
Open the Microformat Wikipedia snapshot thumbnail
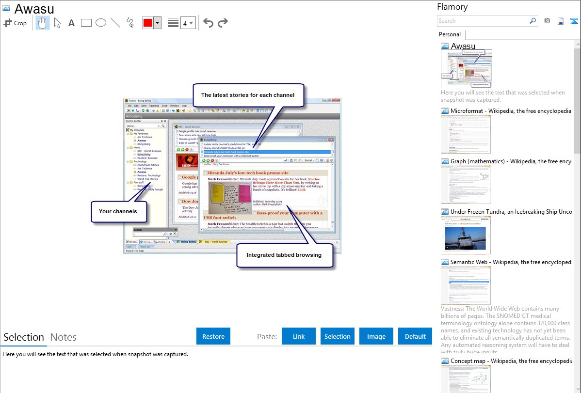coord(466,134)
